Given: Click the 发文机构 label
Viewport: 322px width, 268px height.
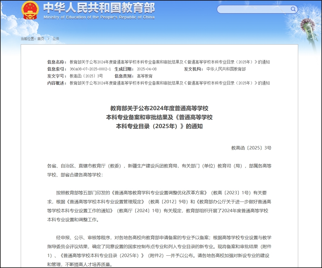Looking at the screenshot, I should (193, 69).
